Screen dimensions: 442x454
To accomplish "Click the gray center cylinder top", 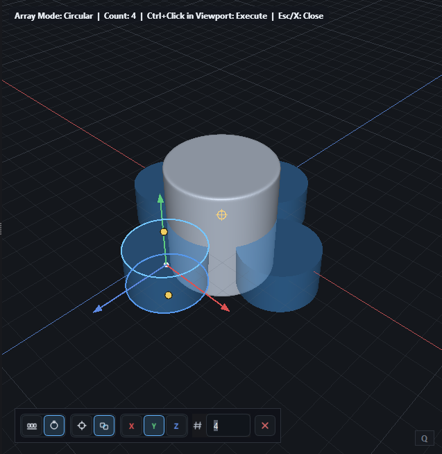I will point(221,167).
